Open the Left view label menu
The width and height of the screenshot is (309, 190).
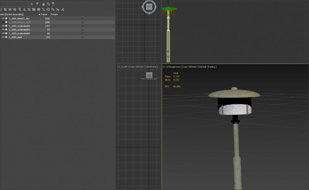[125, 67]
